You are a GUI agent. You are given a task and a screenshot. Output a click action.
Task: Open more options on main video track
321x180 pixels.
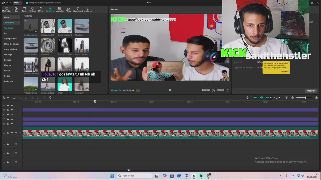[20, 133]
